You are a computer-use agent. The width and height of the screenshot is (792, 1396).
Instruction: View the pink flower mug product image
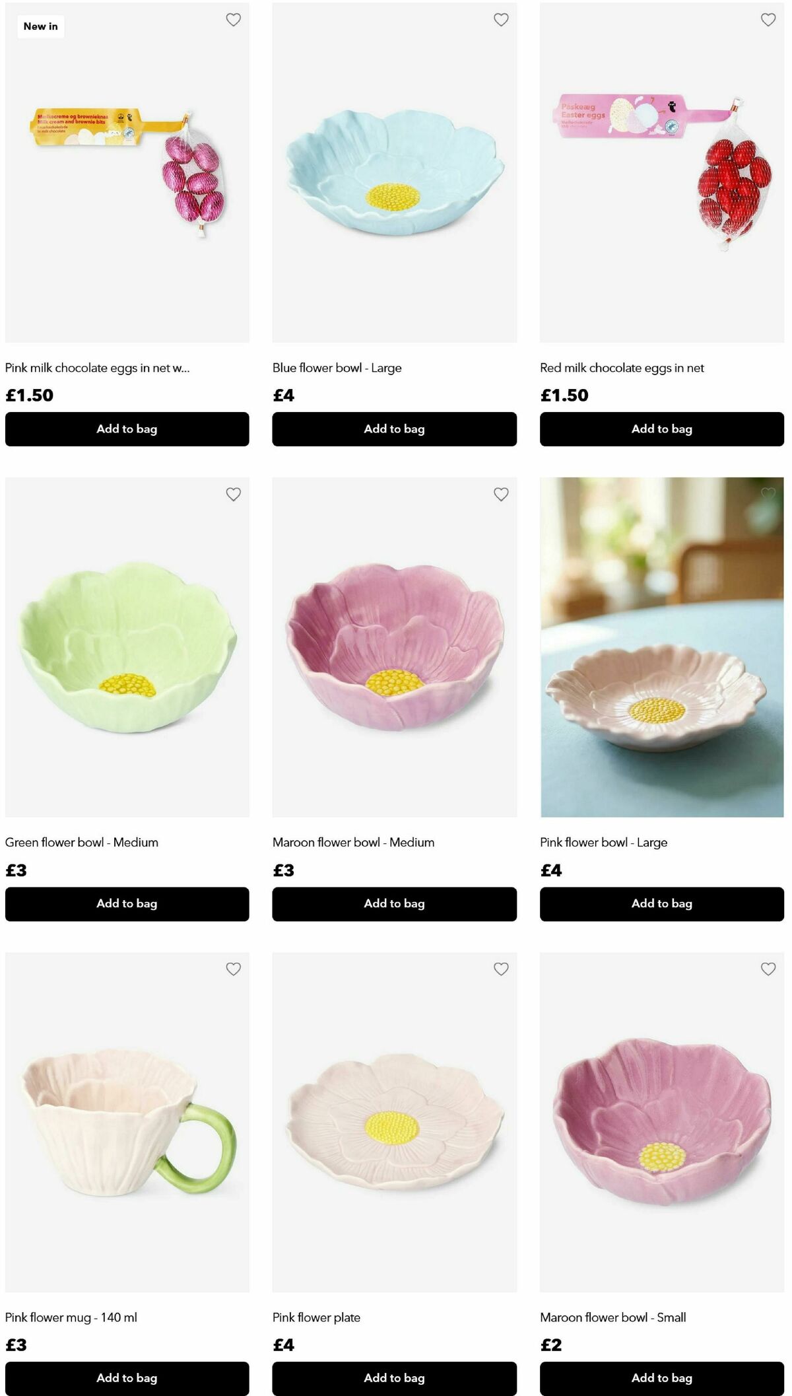tap(127, 1122)
